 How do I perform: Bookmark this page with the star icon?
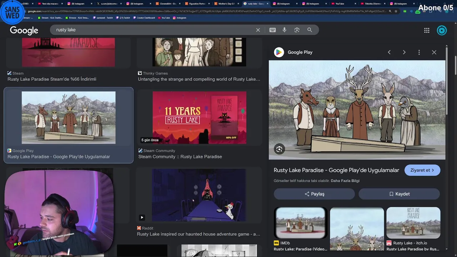click(x=396, y=11)
